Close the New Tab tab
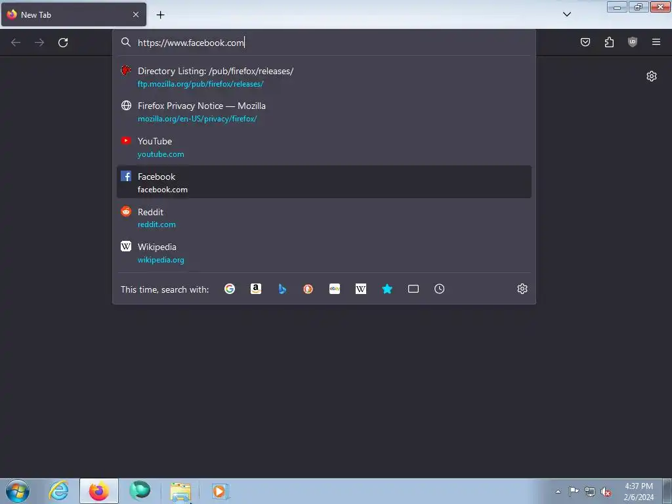This screenshot has width=672, height=504. click(136, 14)
